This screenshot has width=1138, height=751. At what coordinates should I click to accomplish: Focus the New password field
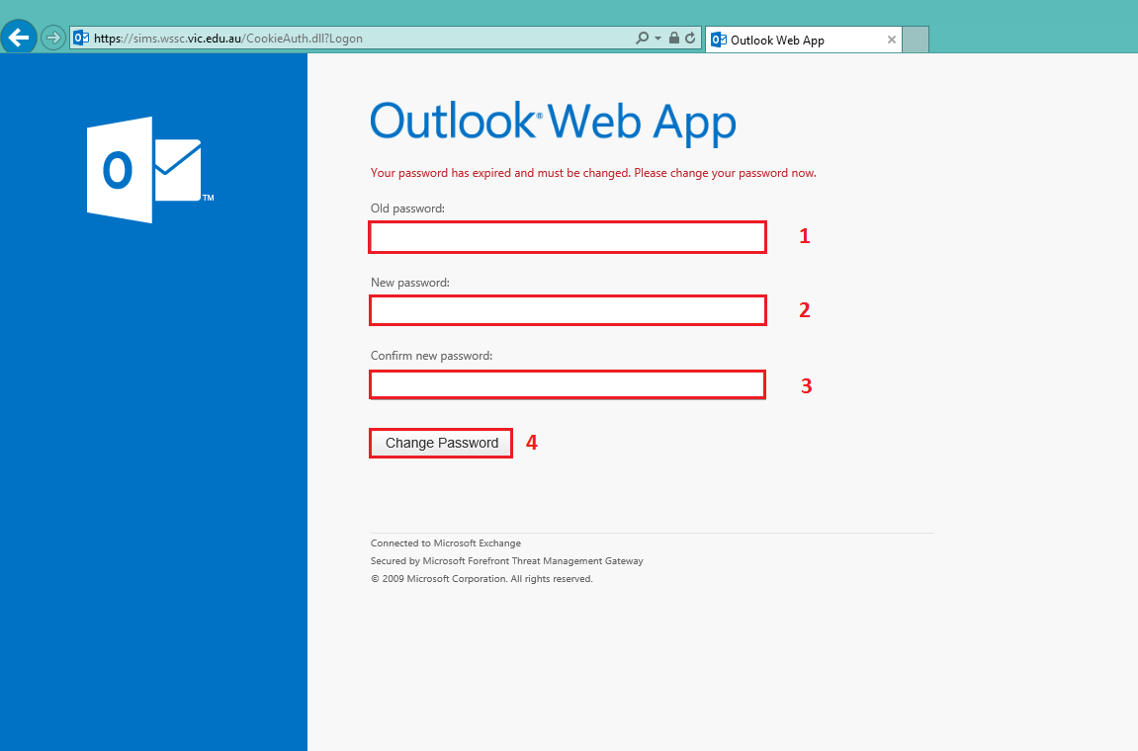568,310
